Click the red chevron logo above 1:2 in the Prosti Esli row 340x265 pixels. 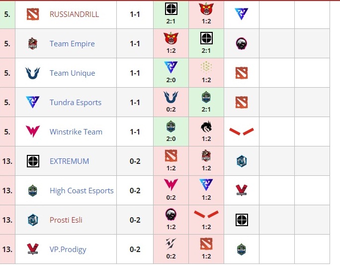(x=206, y=215)
